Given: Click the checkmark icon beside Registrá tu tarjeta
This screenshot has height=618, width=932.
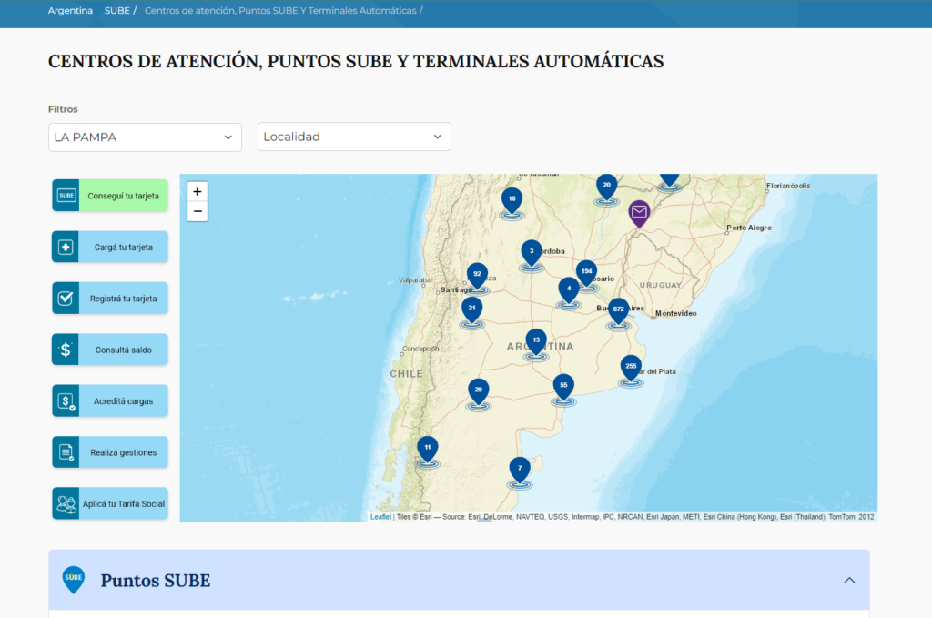Looking at the screenshot, I should click(x=66, y=299).
